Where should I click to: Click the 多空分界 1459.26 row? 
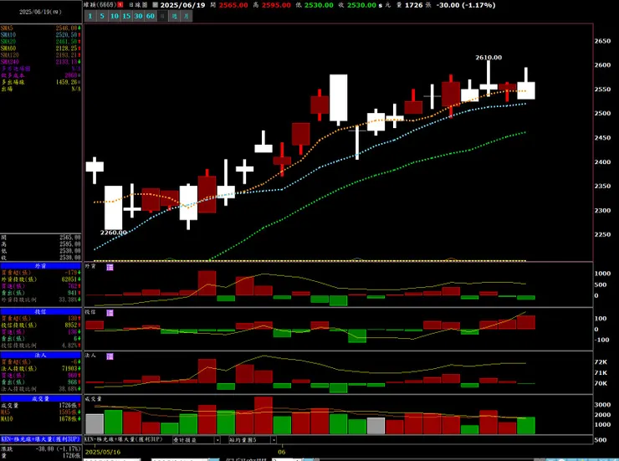(x=41, y=82)
